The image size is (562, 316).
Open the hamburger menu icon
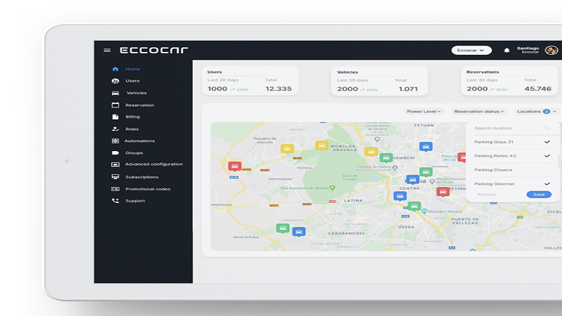(107, 50)
